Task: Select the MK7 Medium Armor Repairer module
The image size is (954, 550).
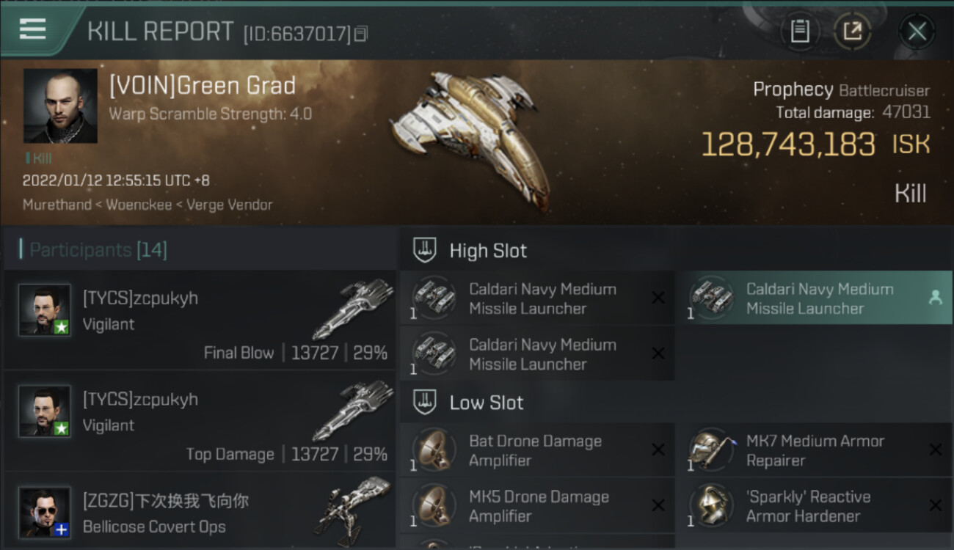Action: click(815, 450)
